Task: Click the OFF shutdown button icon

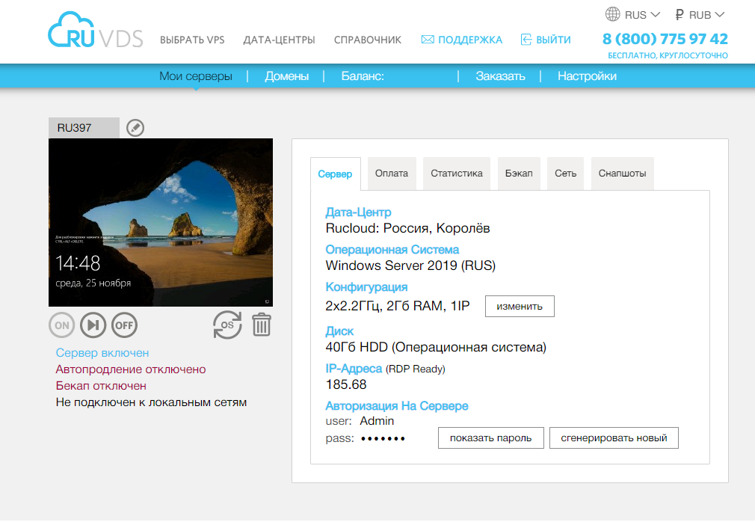Action: [124, 325]
